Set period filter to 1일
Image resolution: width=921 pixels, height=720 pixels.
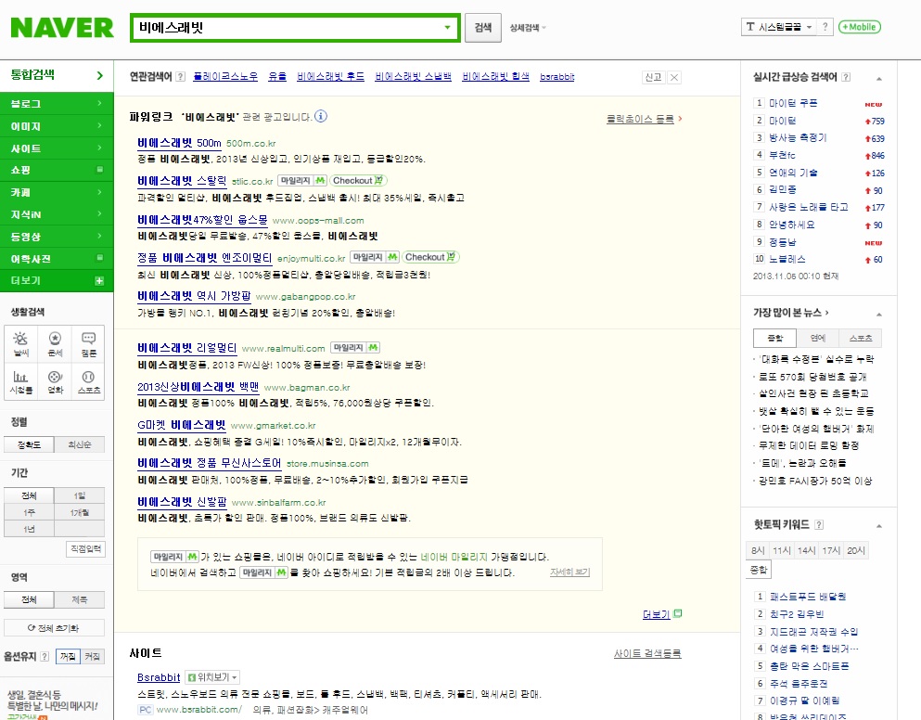79,495
